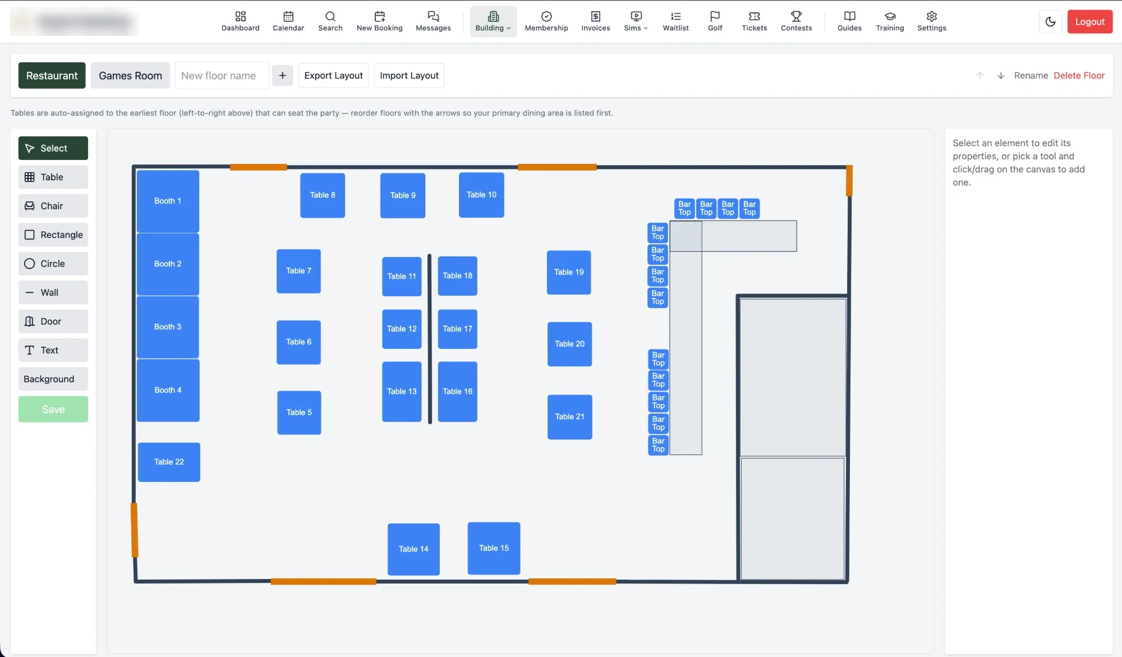Save the floor layout
The image size is (1122, 657).
[53, 409]
